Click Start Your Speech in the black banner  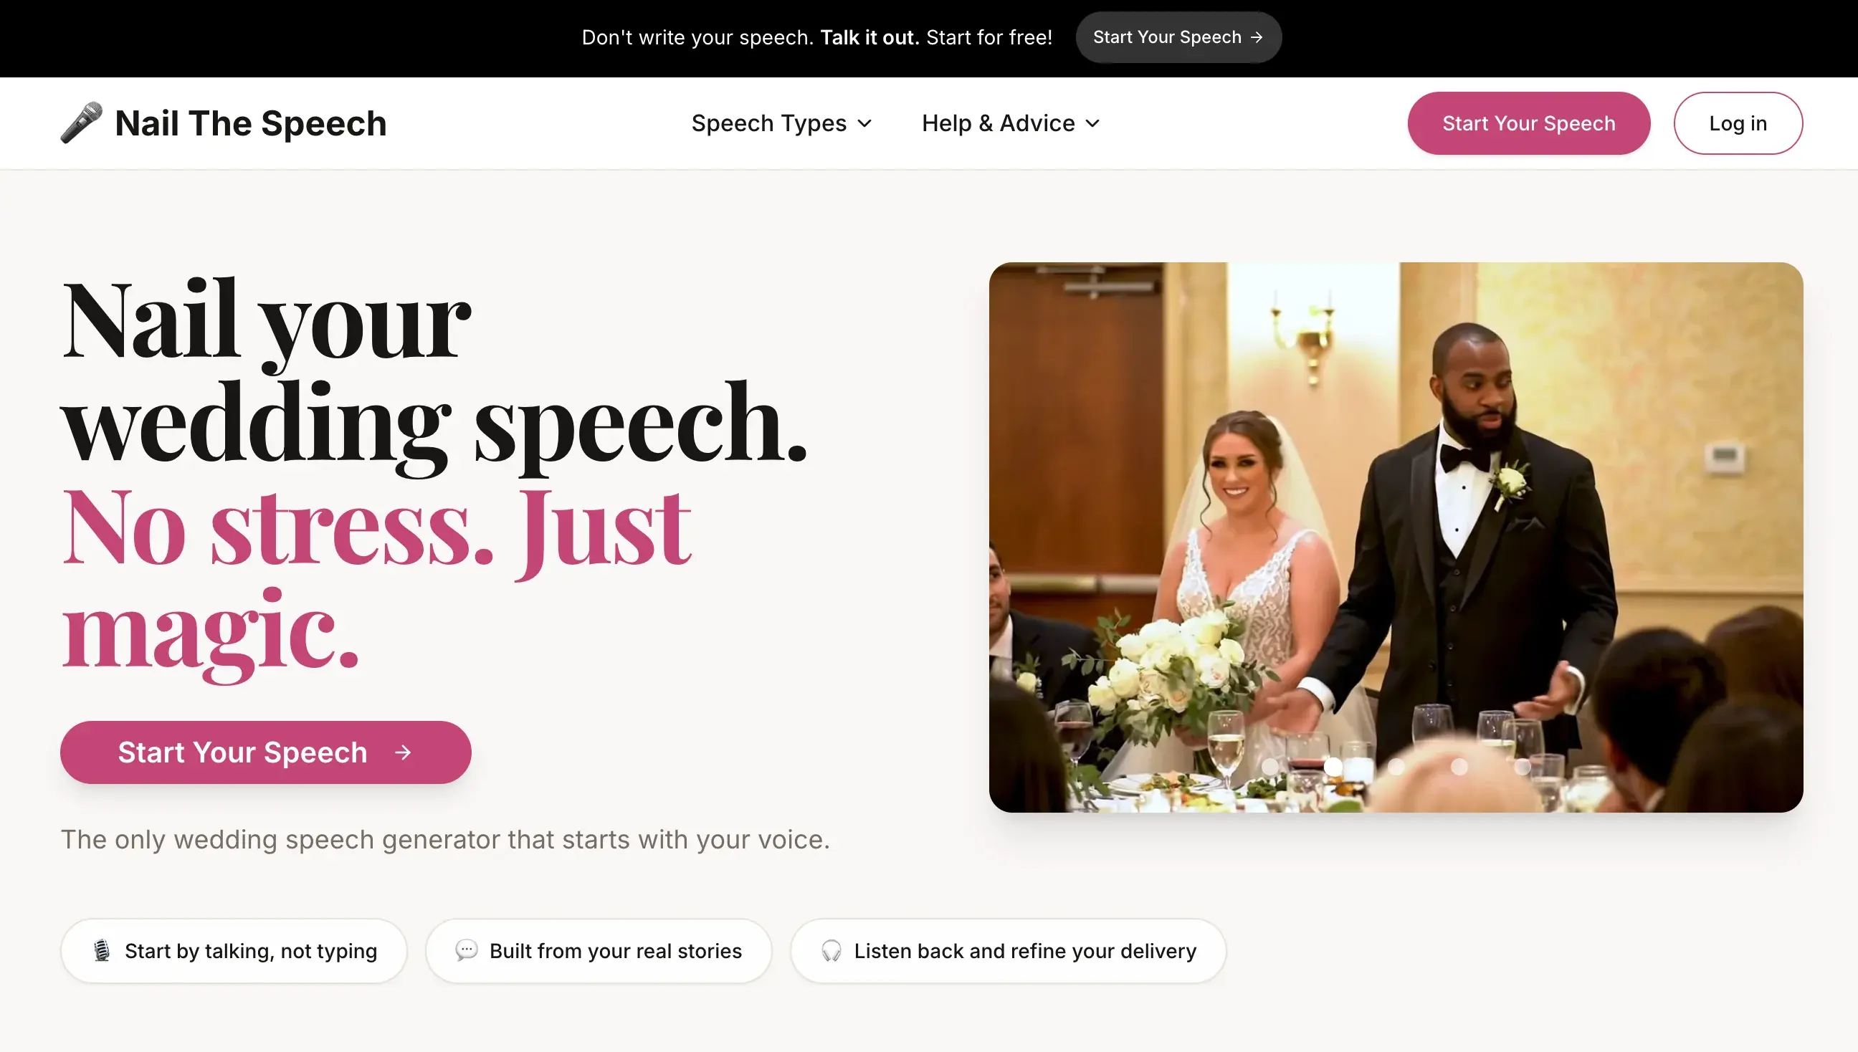coord(1178,37)
